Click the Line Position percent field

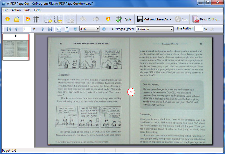tap(198, 29)
